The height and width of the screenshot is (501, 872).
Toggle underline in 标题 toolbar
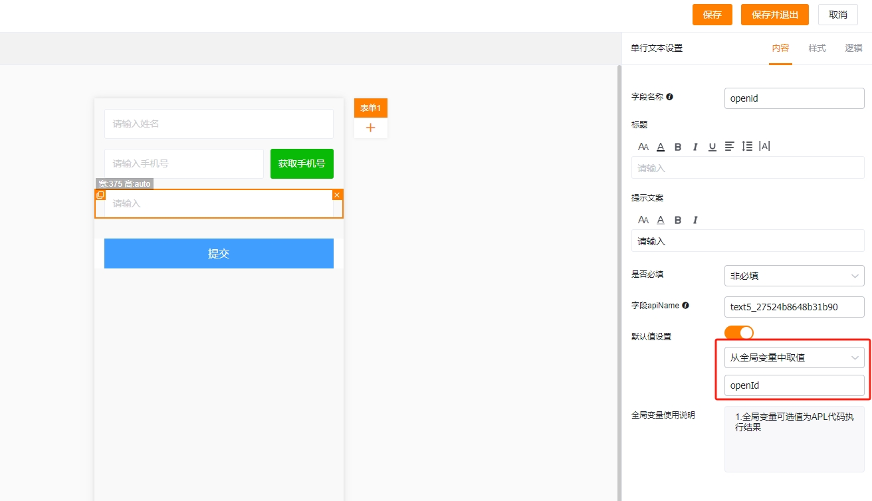(712, 147)
